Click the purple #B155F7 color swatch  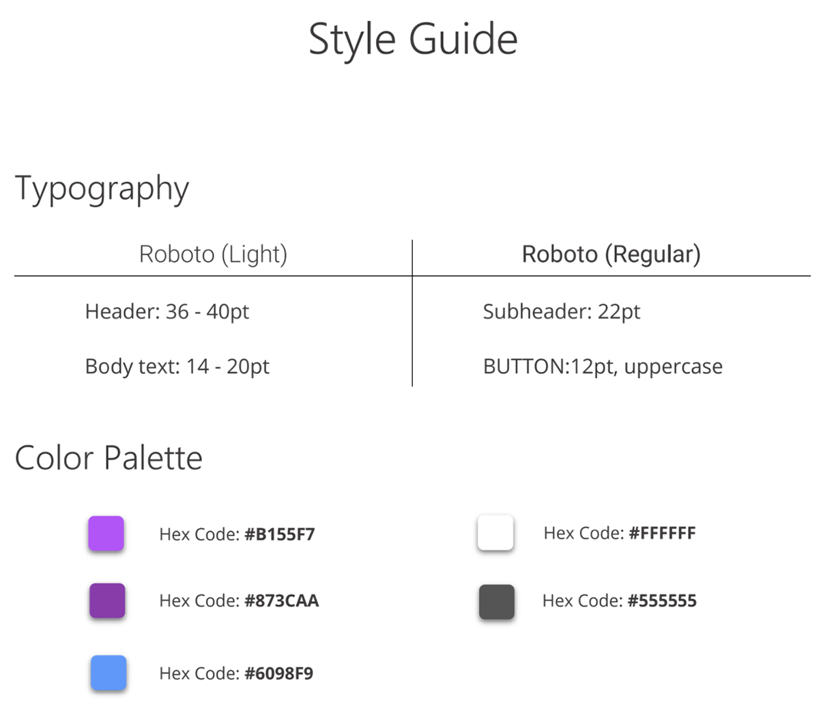(106, 533)
